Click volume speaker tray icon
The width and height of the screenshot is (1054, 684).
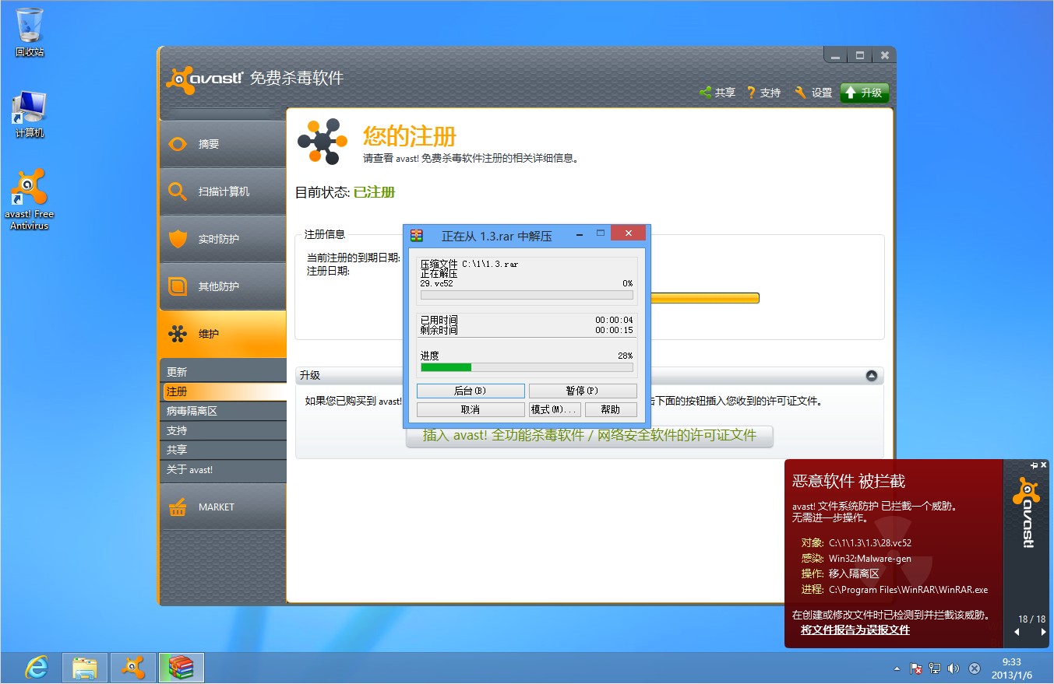point(954,668)
